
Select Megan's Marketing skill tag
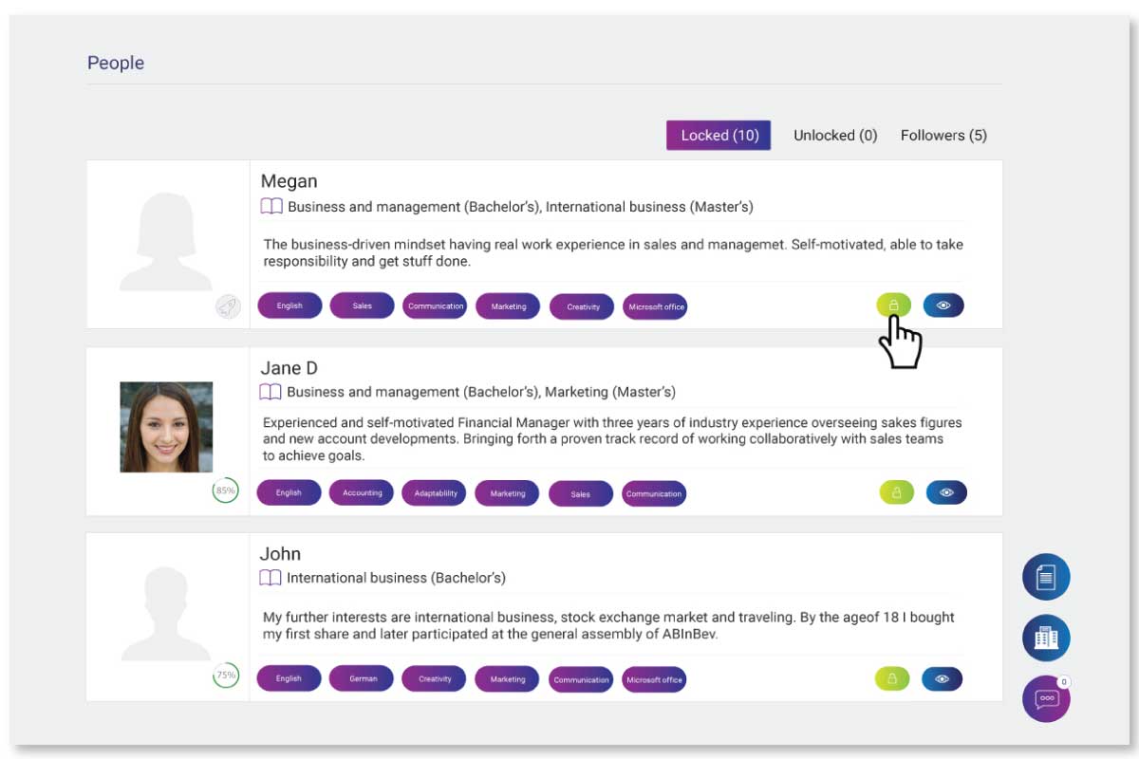508,306
